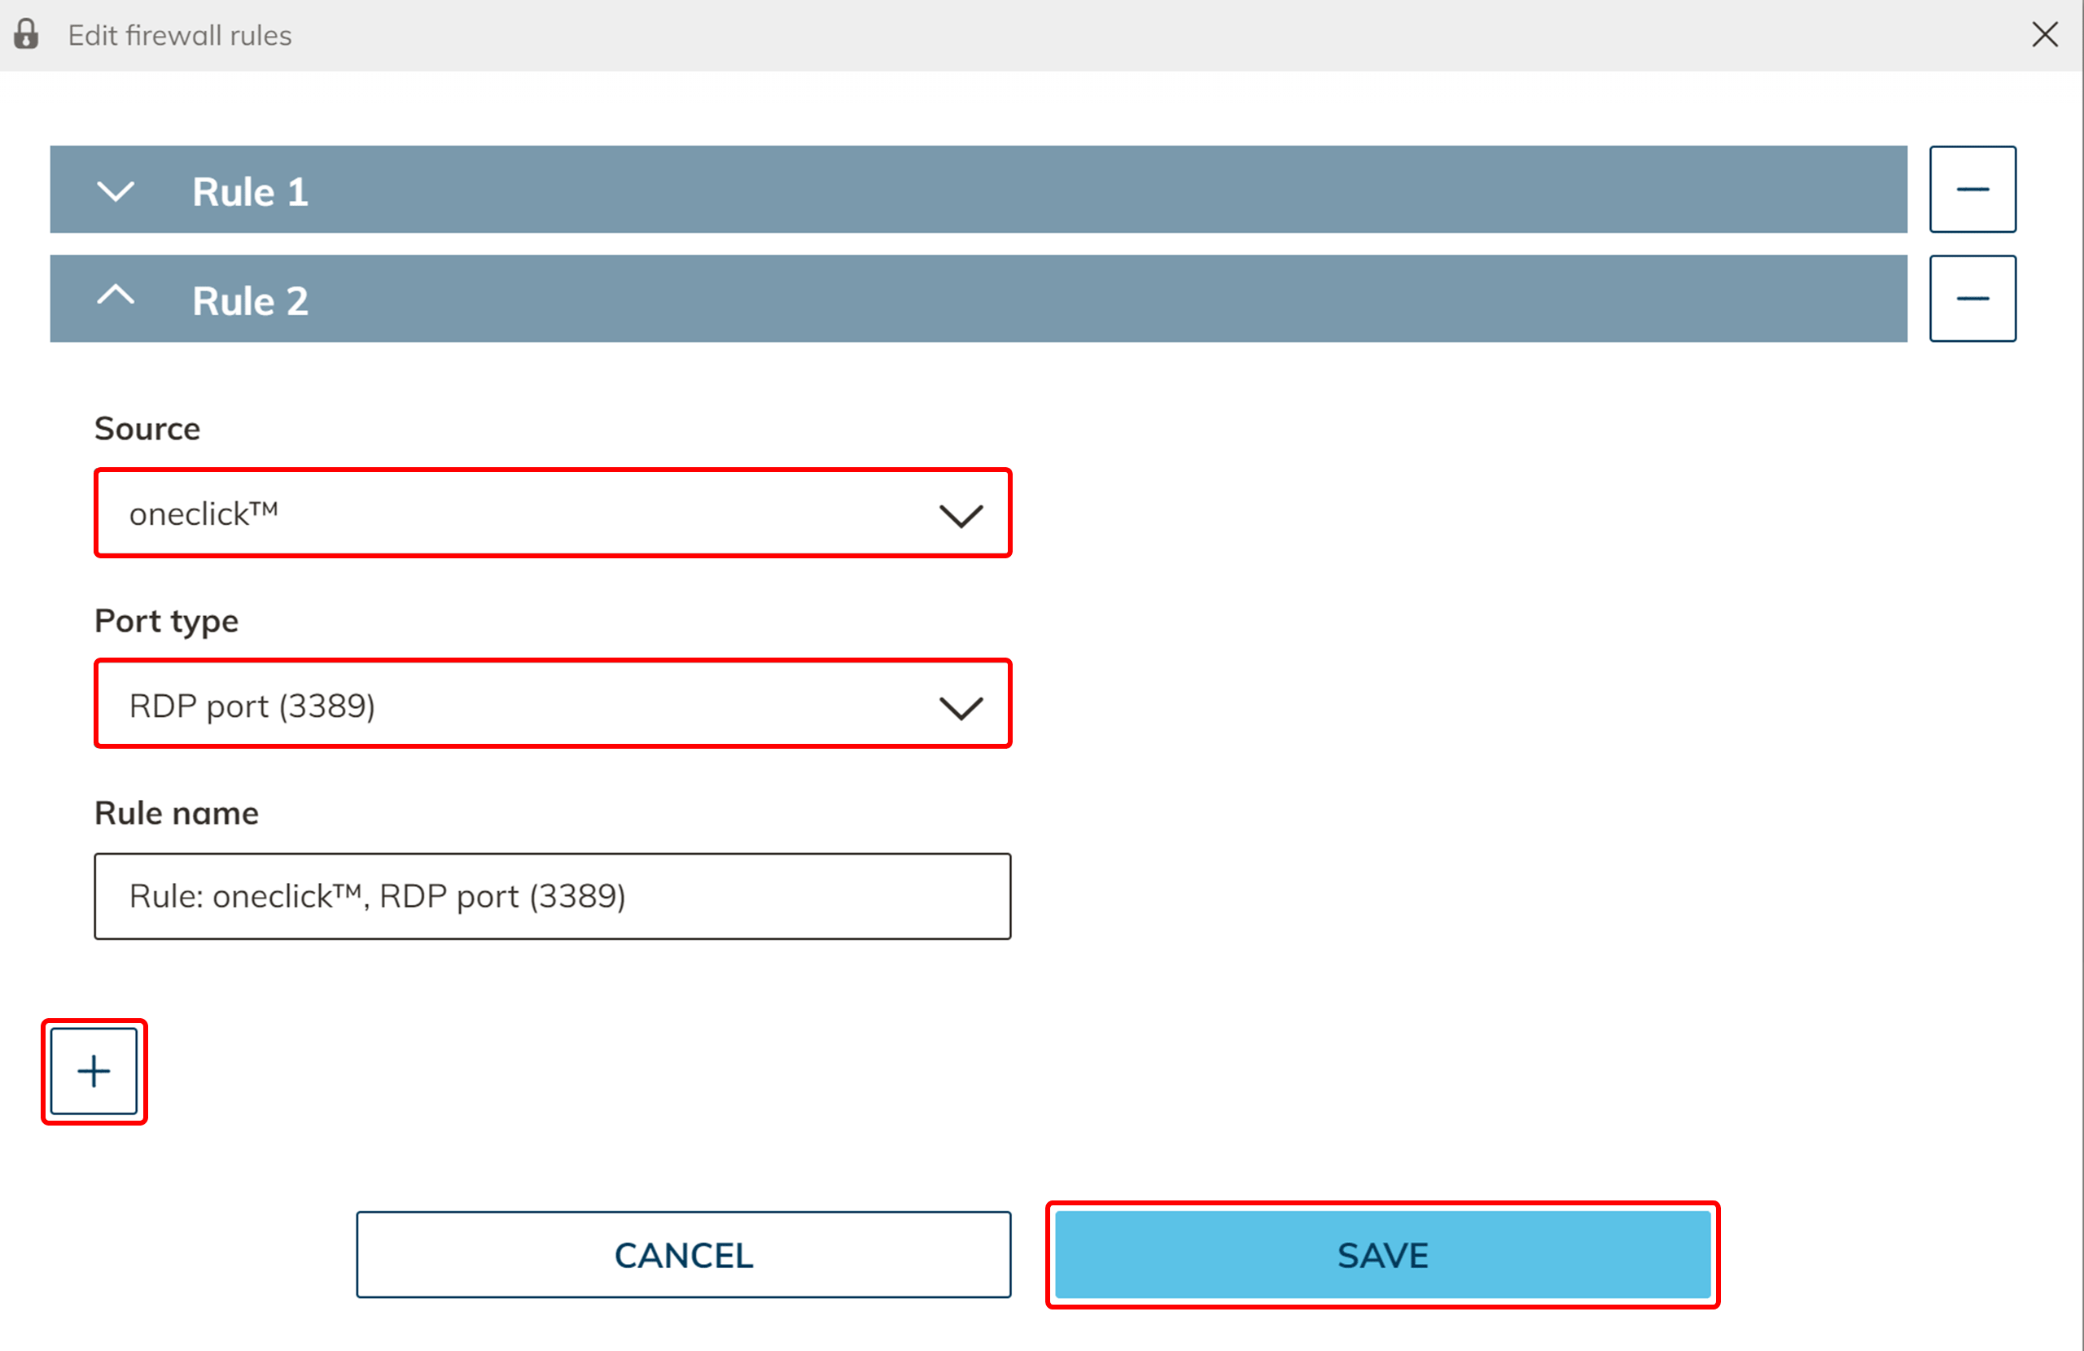The height and width of the screenshot is (1351, 2084).
Task: Click the lock icon in title bar
Action: click(26, 34)
